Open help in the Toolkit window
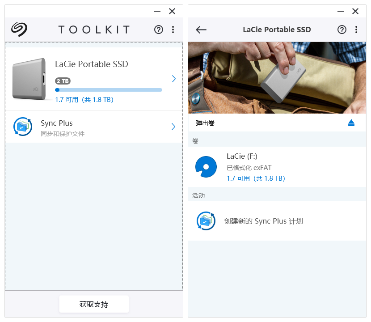 coord(159,30)
